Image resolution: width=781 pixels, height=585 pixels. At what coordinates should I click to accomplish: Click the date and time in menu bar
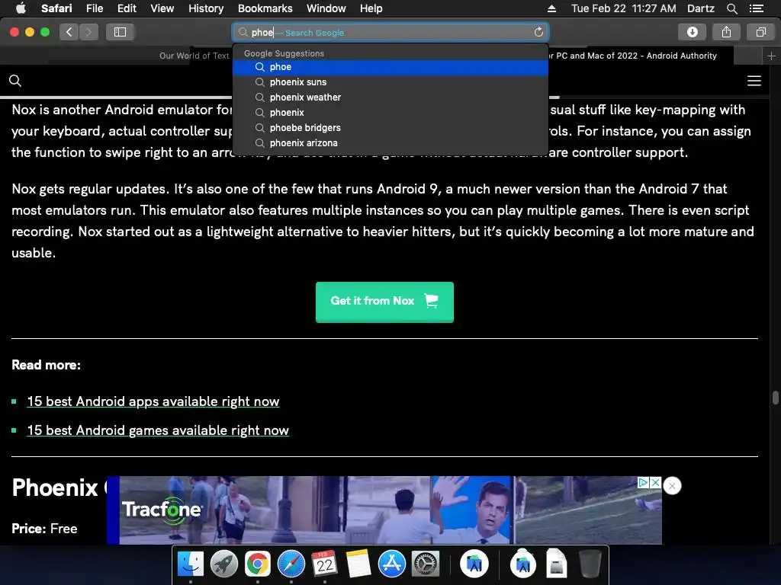[x=624, y=8]
